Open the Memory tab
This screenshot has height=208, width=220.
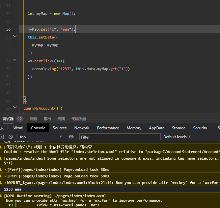click(x=134, y=128)
